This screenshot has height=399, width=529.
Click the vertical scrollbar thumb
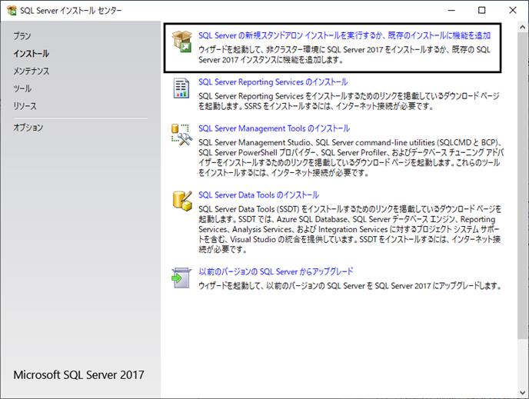pyautogui.click(x=523, y=185)
